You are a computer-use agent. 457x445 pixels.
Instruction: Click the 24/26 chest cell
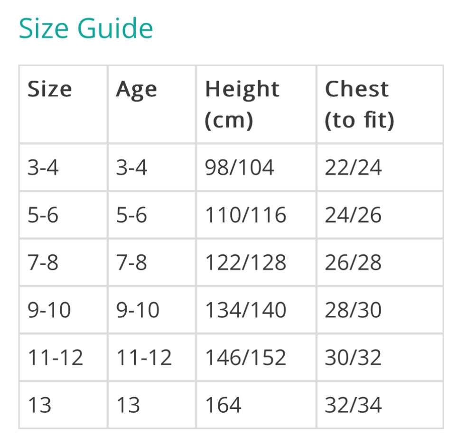click(x=354, y=215)
